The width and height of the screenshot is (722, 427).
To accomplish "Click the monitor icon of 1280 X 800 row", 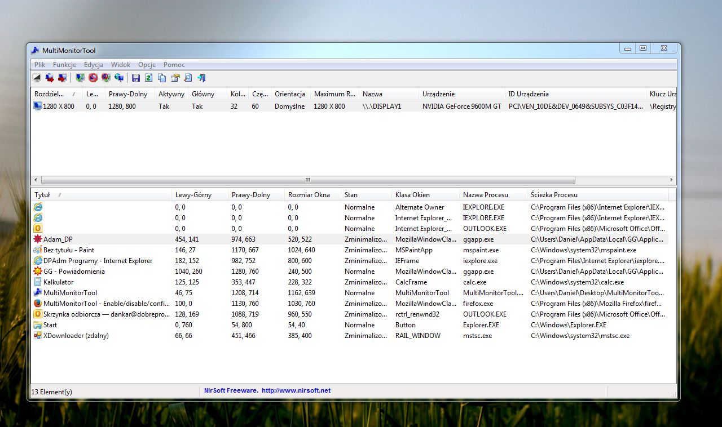I will (38, 106).
